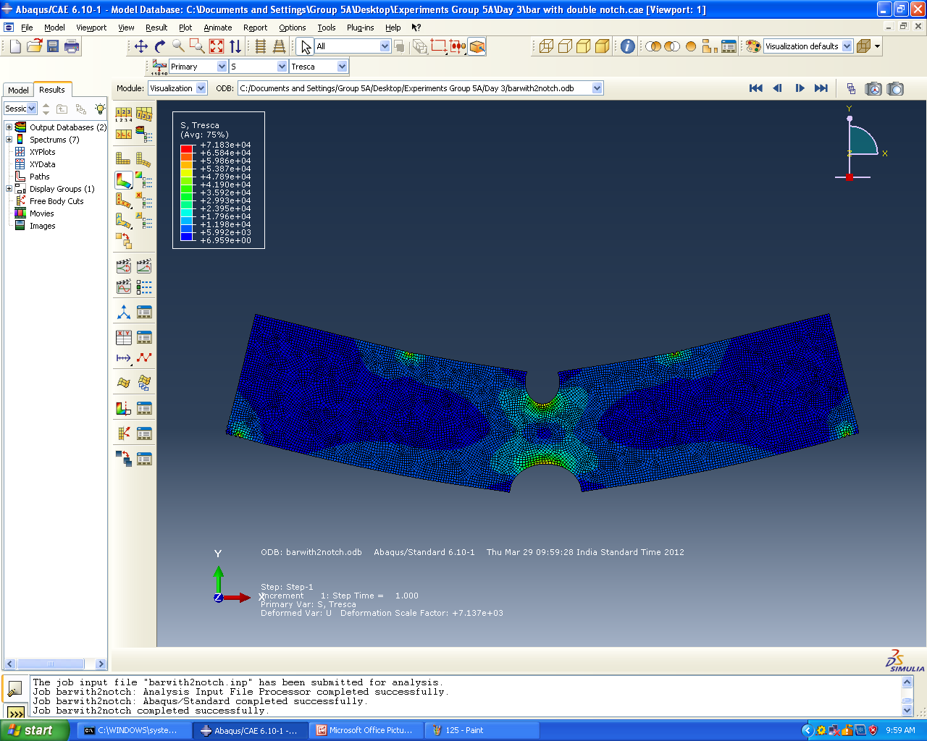Open the Animate menu
Screen dimensions: 927x741
point(218,27)
